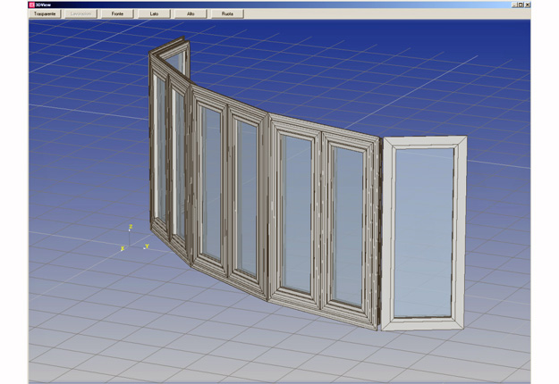559x384 pixels.
Task: Click the Y axis label
Action: click(x=147, y=246)
